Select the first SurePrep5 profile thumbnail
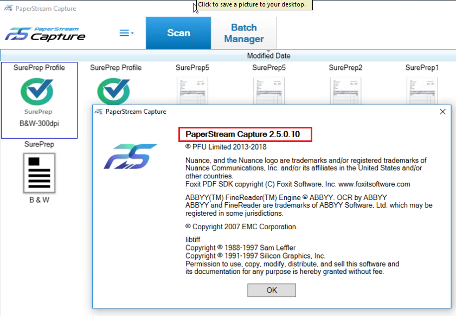 [x=191, y=90]
